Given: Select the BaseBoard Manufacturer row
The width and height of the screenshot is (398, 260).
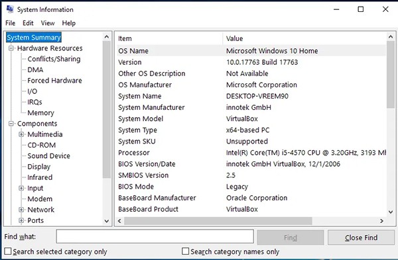Looking at the screenshot, I should [251, 198].
